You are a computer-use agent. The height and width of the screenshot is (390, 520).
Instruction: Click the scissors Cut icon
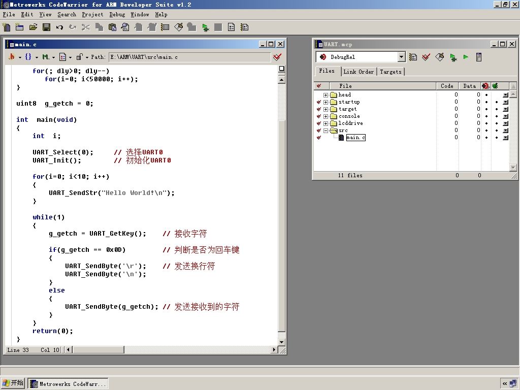coord(86,27)
